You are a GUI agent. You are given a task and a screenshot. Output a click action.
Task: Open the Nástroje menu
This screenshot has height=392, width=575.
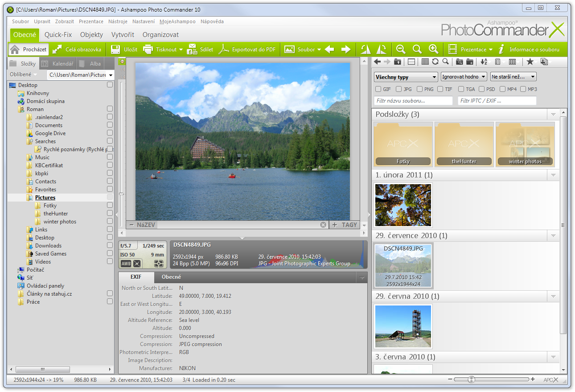[118, 21]
